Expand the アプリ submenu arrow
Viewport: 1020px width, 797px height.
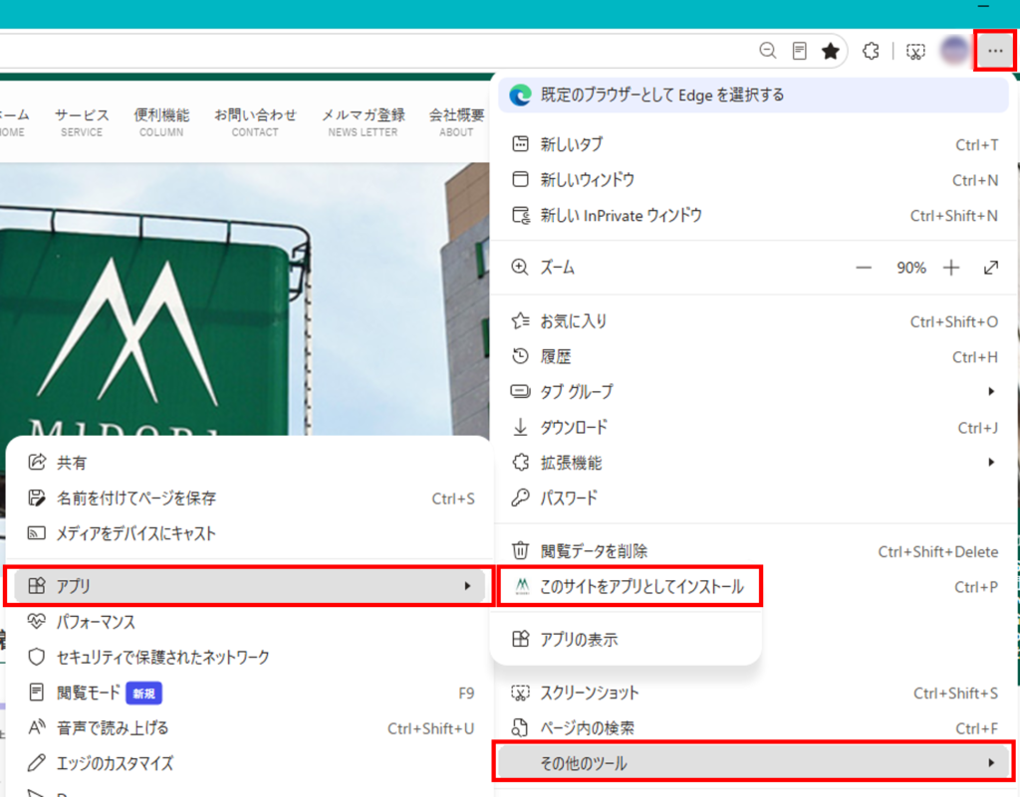coord(467,586)
